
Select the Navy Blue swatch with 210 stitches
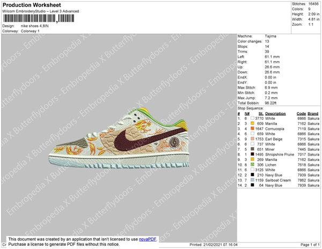[x=252, y=175]
